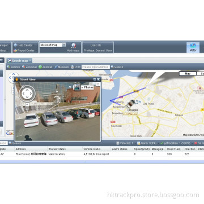Select the Measure tool
204x204 pixels.
click(x=62, y=67)
